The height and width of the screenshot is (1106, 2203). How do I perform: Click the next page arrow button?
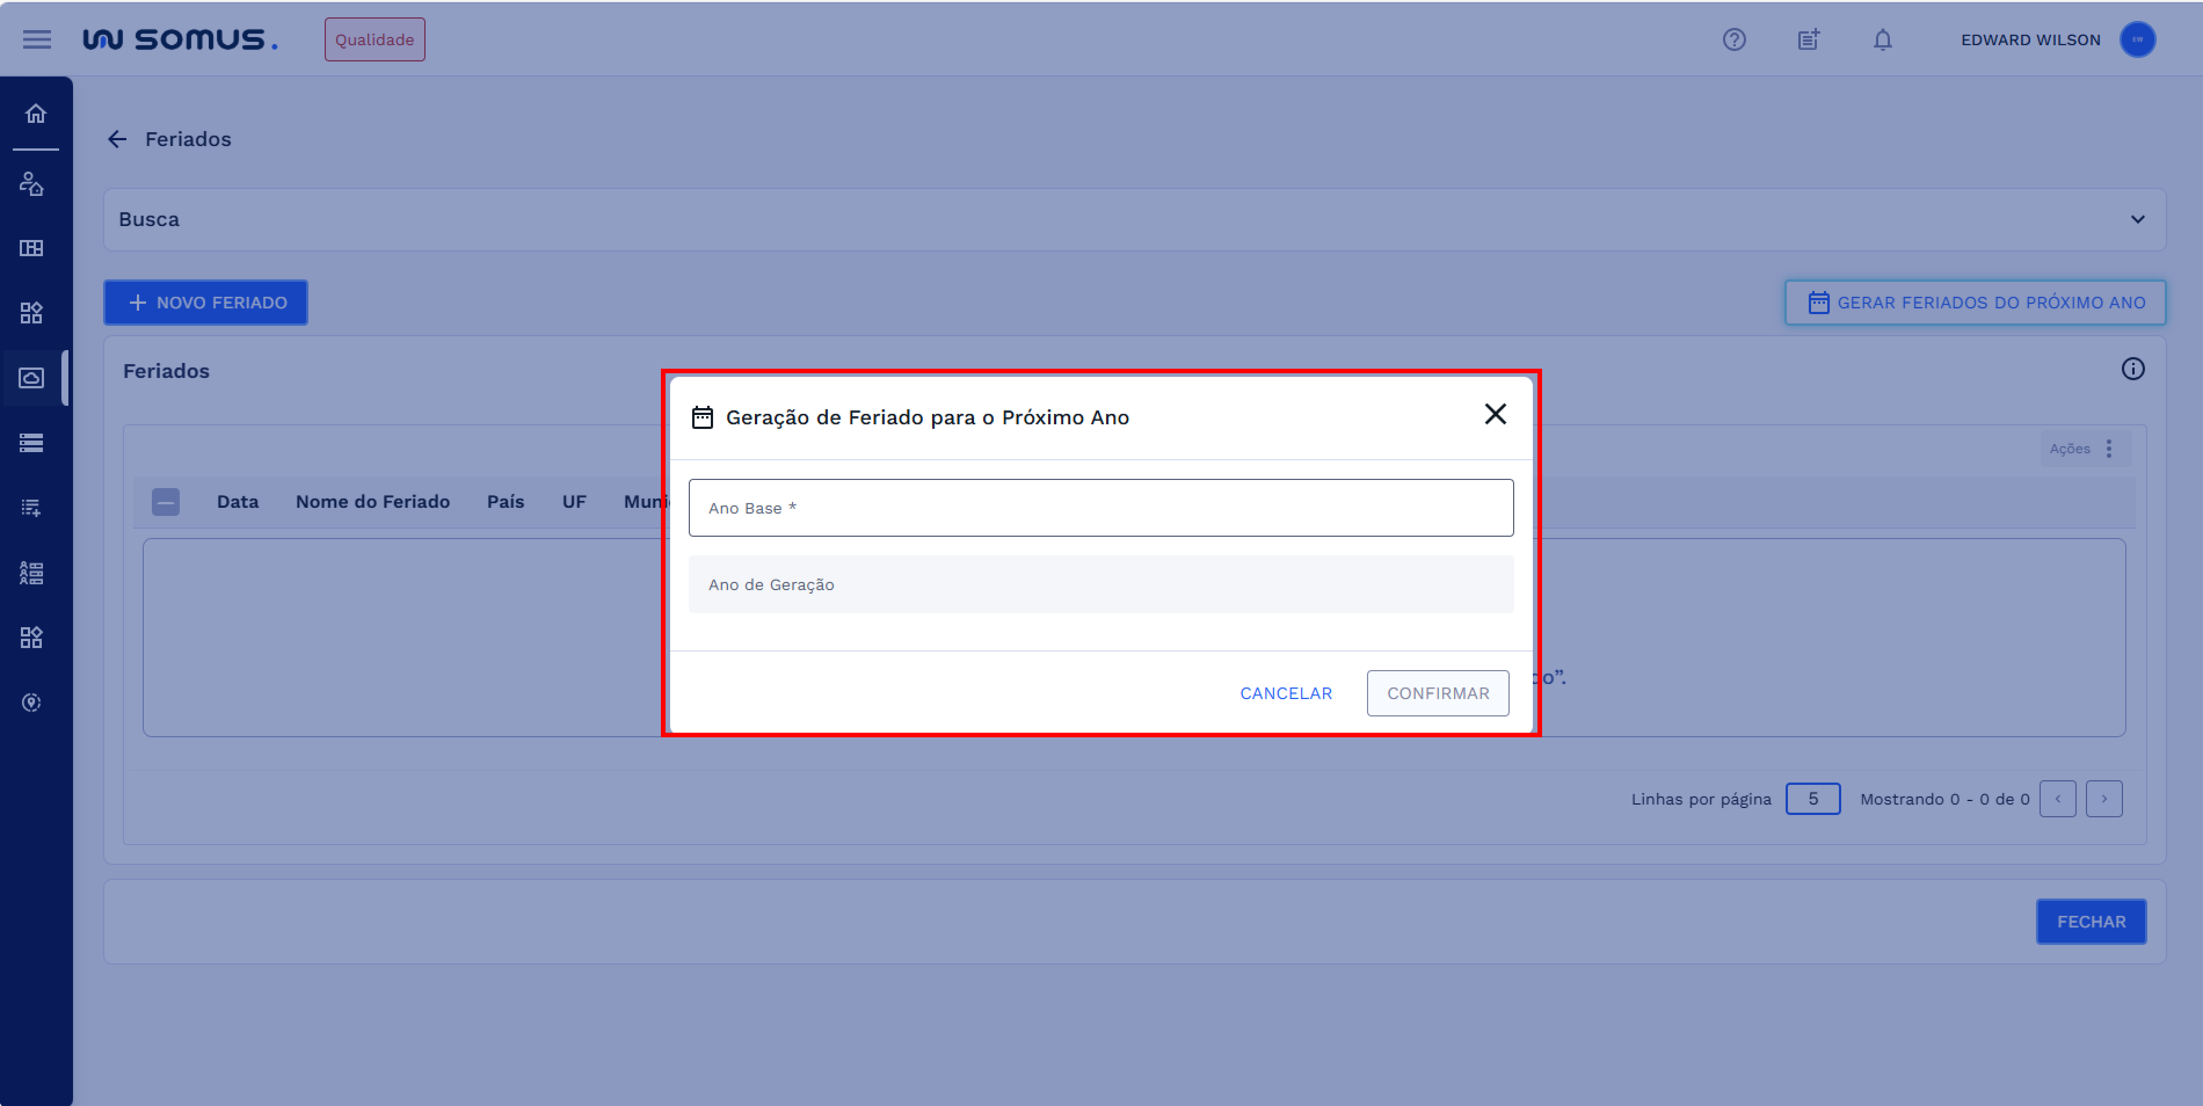2104,799
